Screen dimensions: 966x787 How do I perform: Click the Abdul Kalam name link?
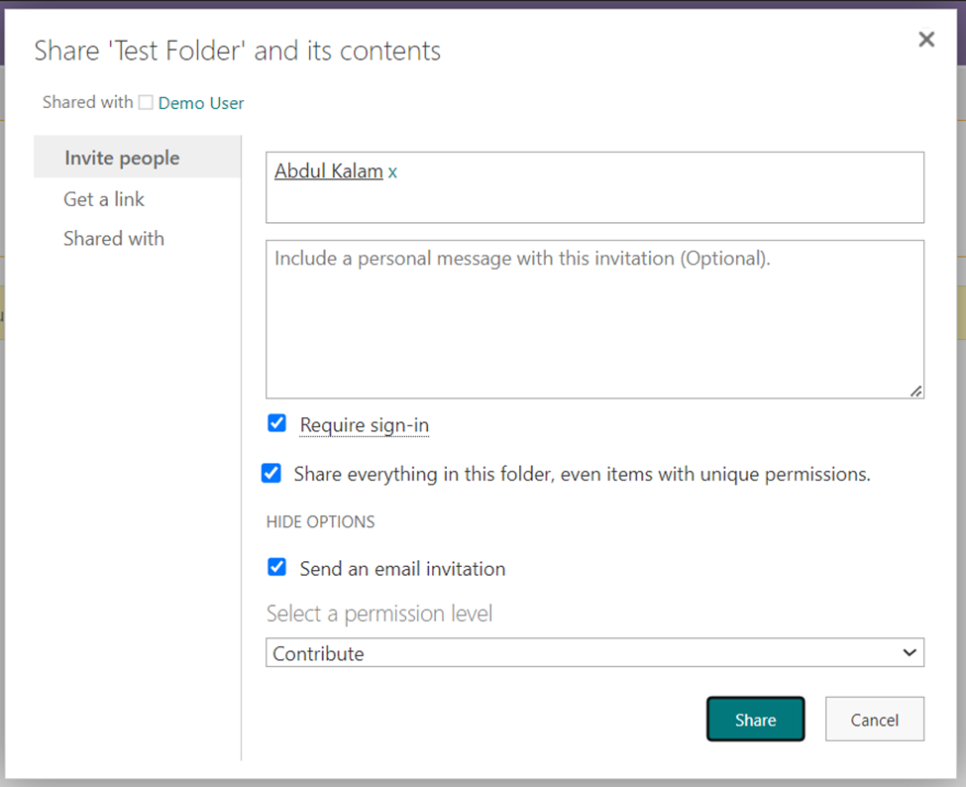(329, 170)
